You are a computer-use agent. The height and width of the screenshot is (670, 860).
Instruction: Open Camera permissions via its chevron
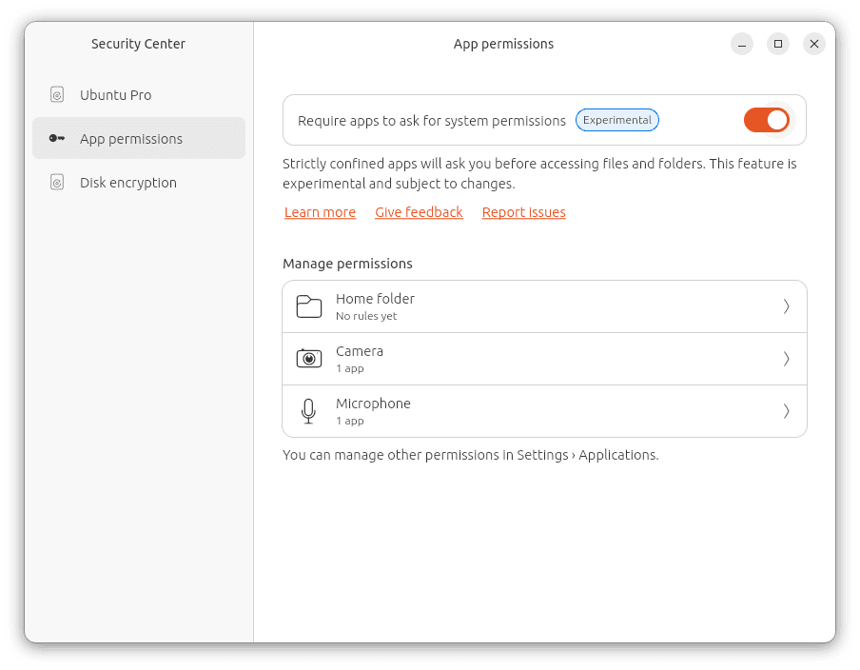[x=787, y=358]
